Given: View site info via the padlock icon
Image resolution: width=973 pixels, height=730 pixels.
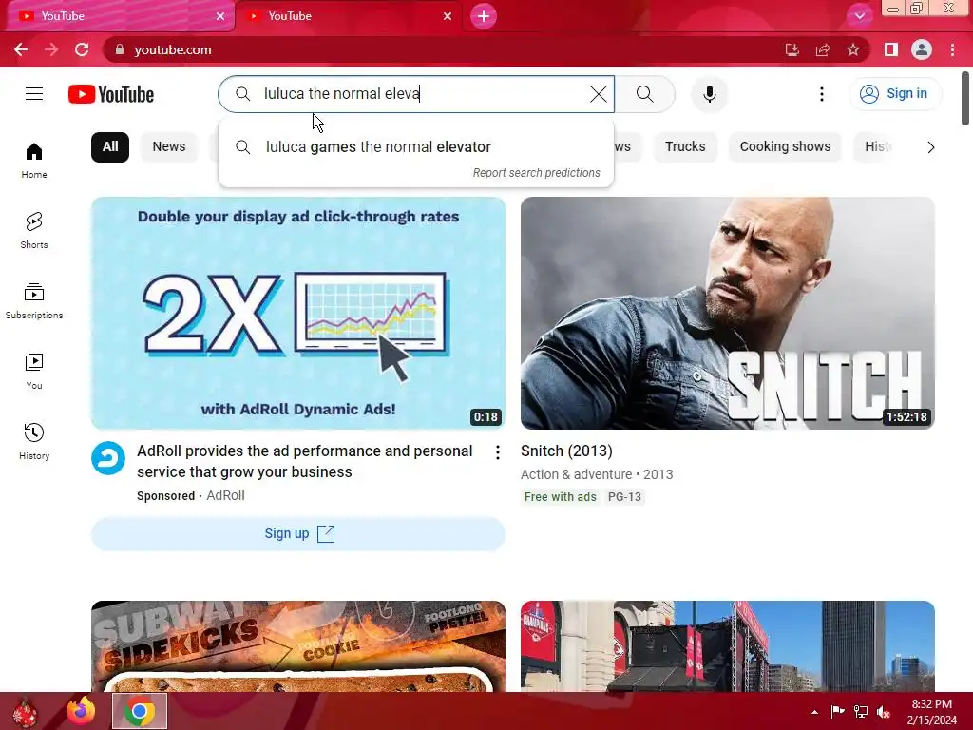Looking at the screenshot, I should point(120,49).
